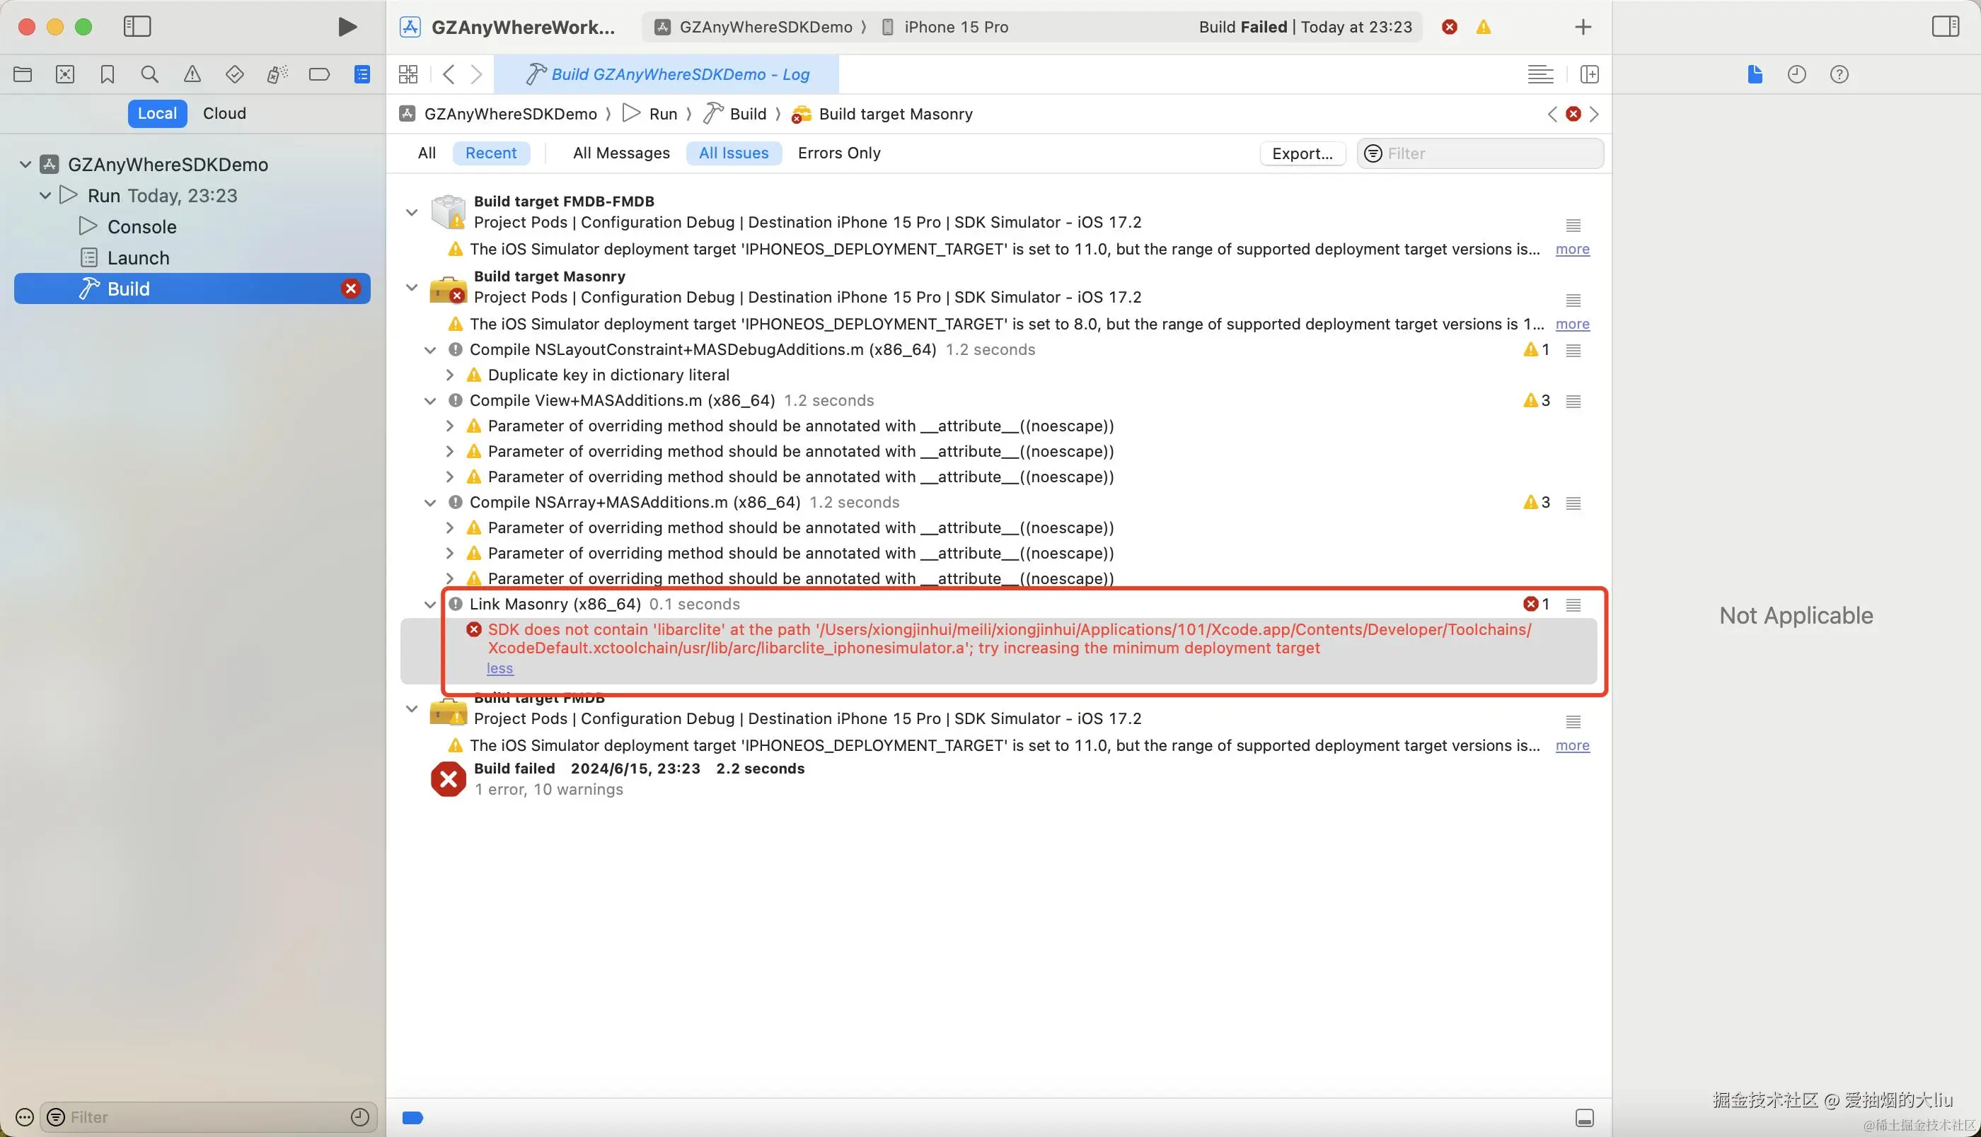Image resolution: width=1981 pixels, height=1137 pixels.
Task: Collapse the Link Masonry (x86_64) row
Action: [429, 605]
